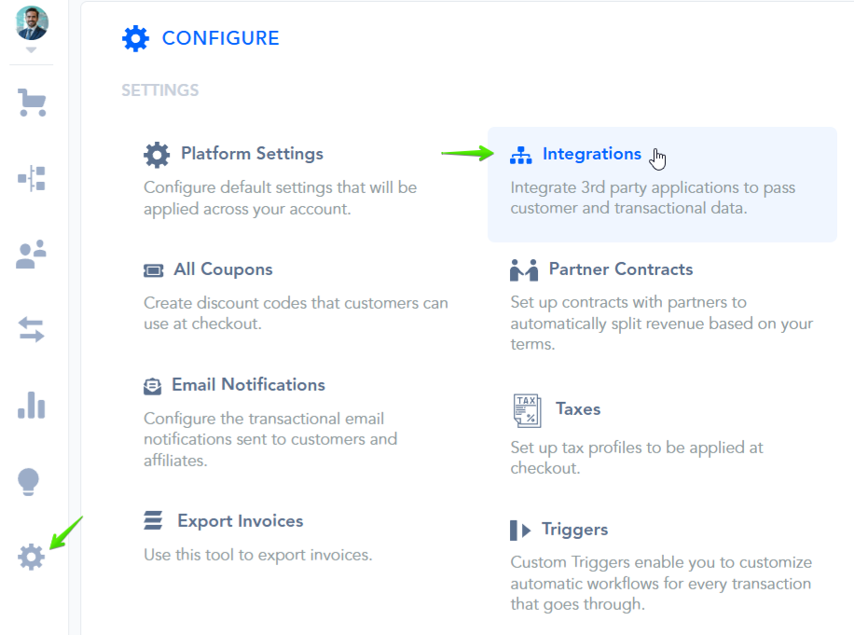The image size is (854, 635).
Task: Select Export Invoices tool
Action: [240, 521]
